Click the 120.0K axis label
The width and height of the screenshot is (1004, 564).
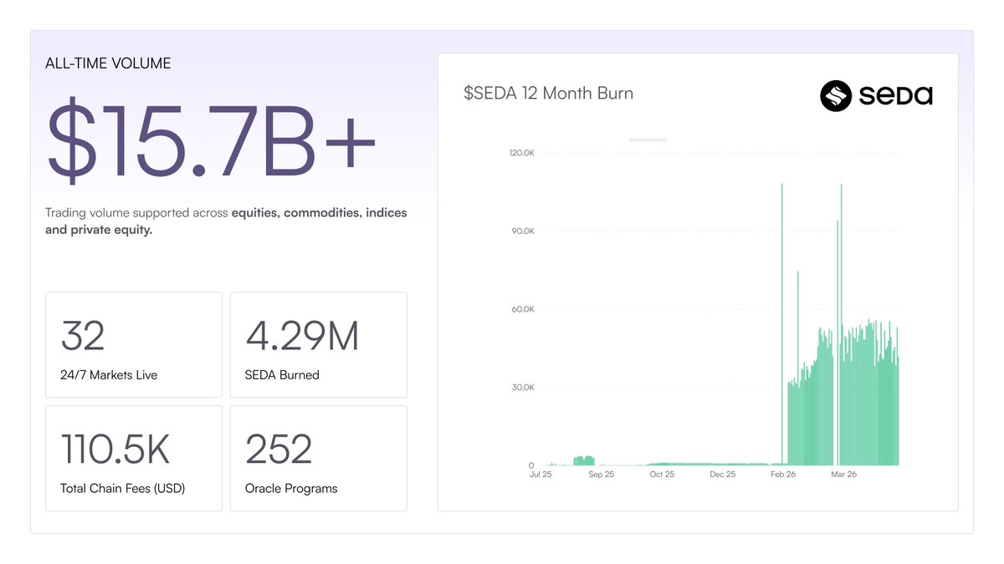click(521, 153)
